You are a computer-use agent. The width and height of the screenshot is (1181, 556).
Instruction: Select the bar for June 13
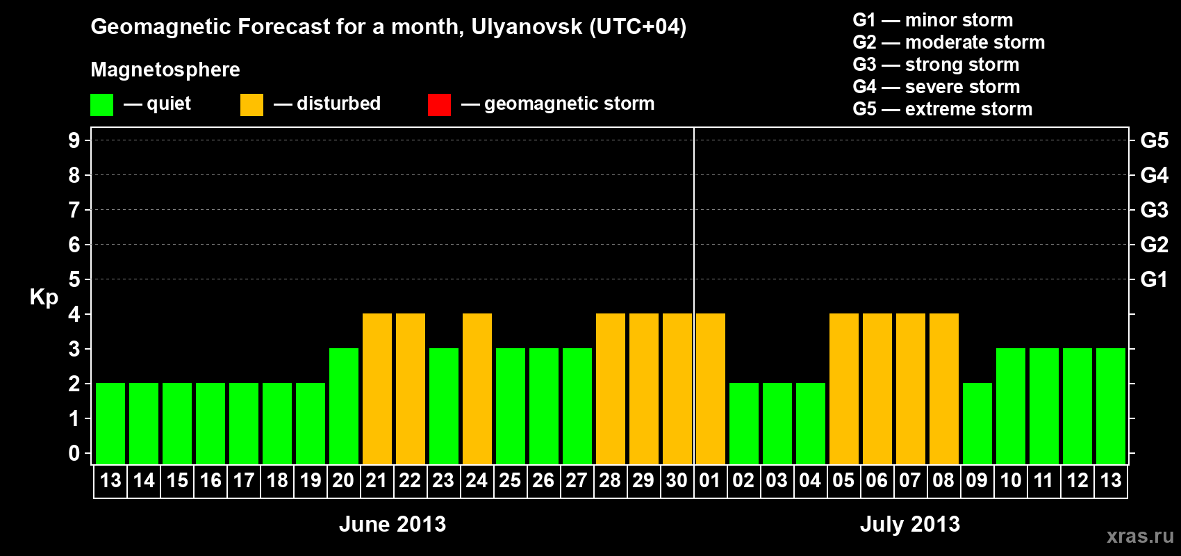click(x=110, y=423)
